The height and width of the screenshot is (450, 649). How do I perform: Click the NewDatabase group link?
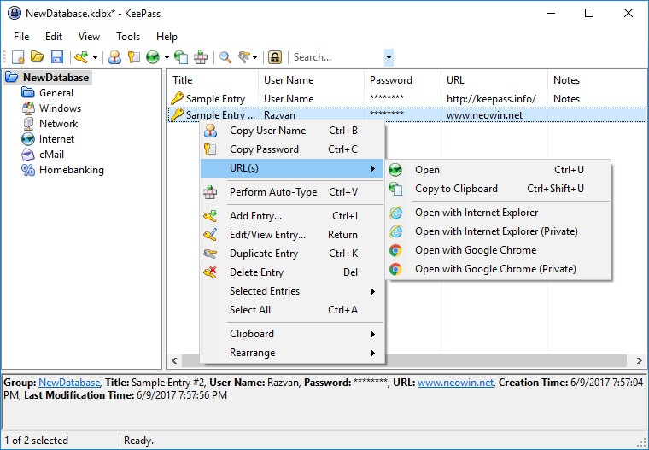pos(69,383)
